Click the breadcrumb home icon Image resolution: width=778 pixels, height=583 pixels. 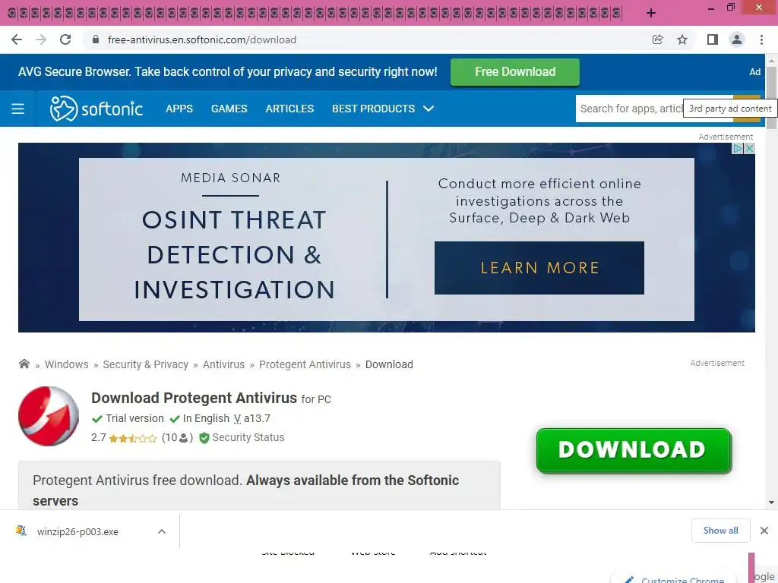(24, 364)
